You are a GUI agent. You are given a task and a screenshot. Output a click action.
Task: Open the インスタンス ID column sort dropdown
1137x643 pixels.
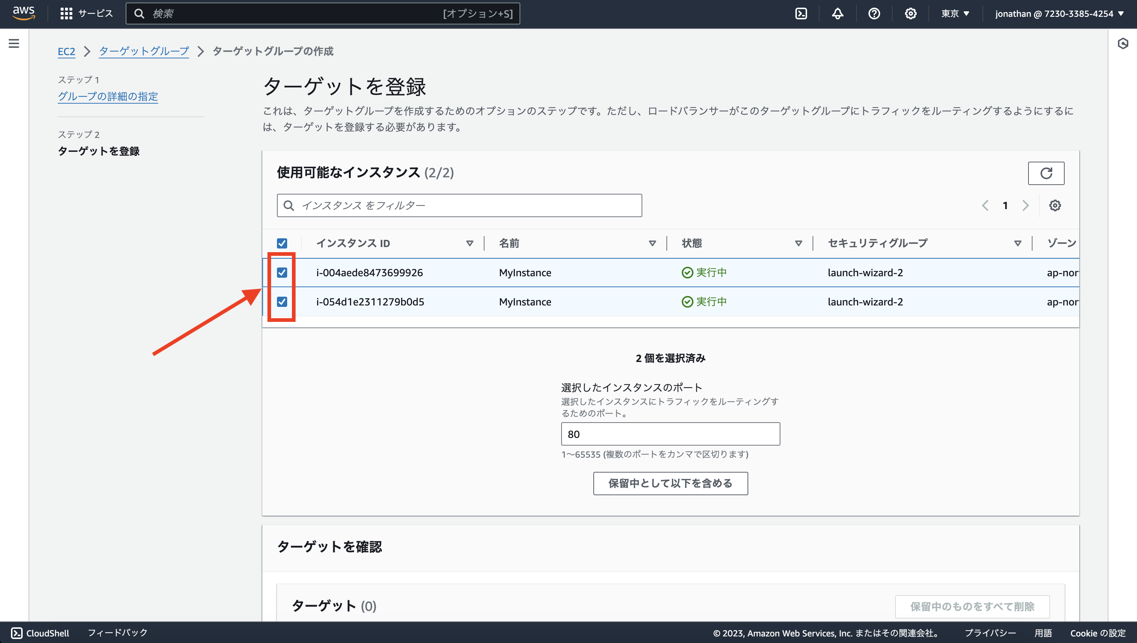tap(469, 243)
